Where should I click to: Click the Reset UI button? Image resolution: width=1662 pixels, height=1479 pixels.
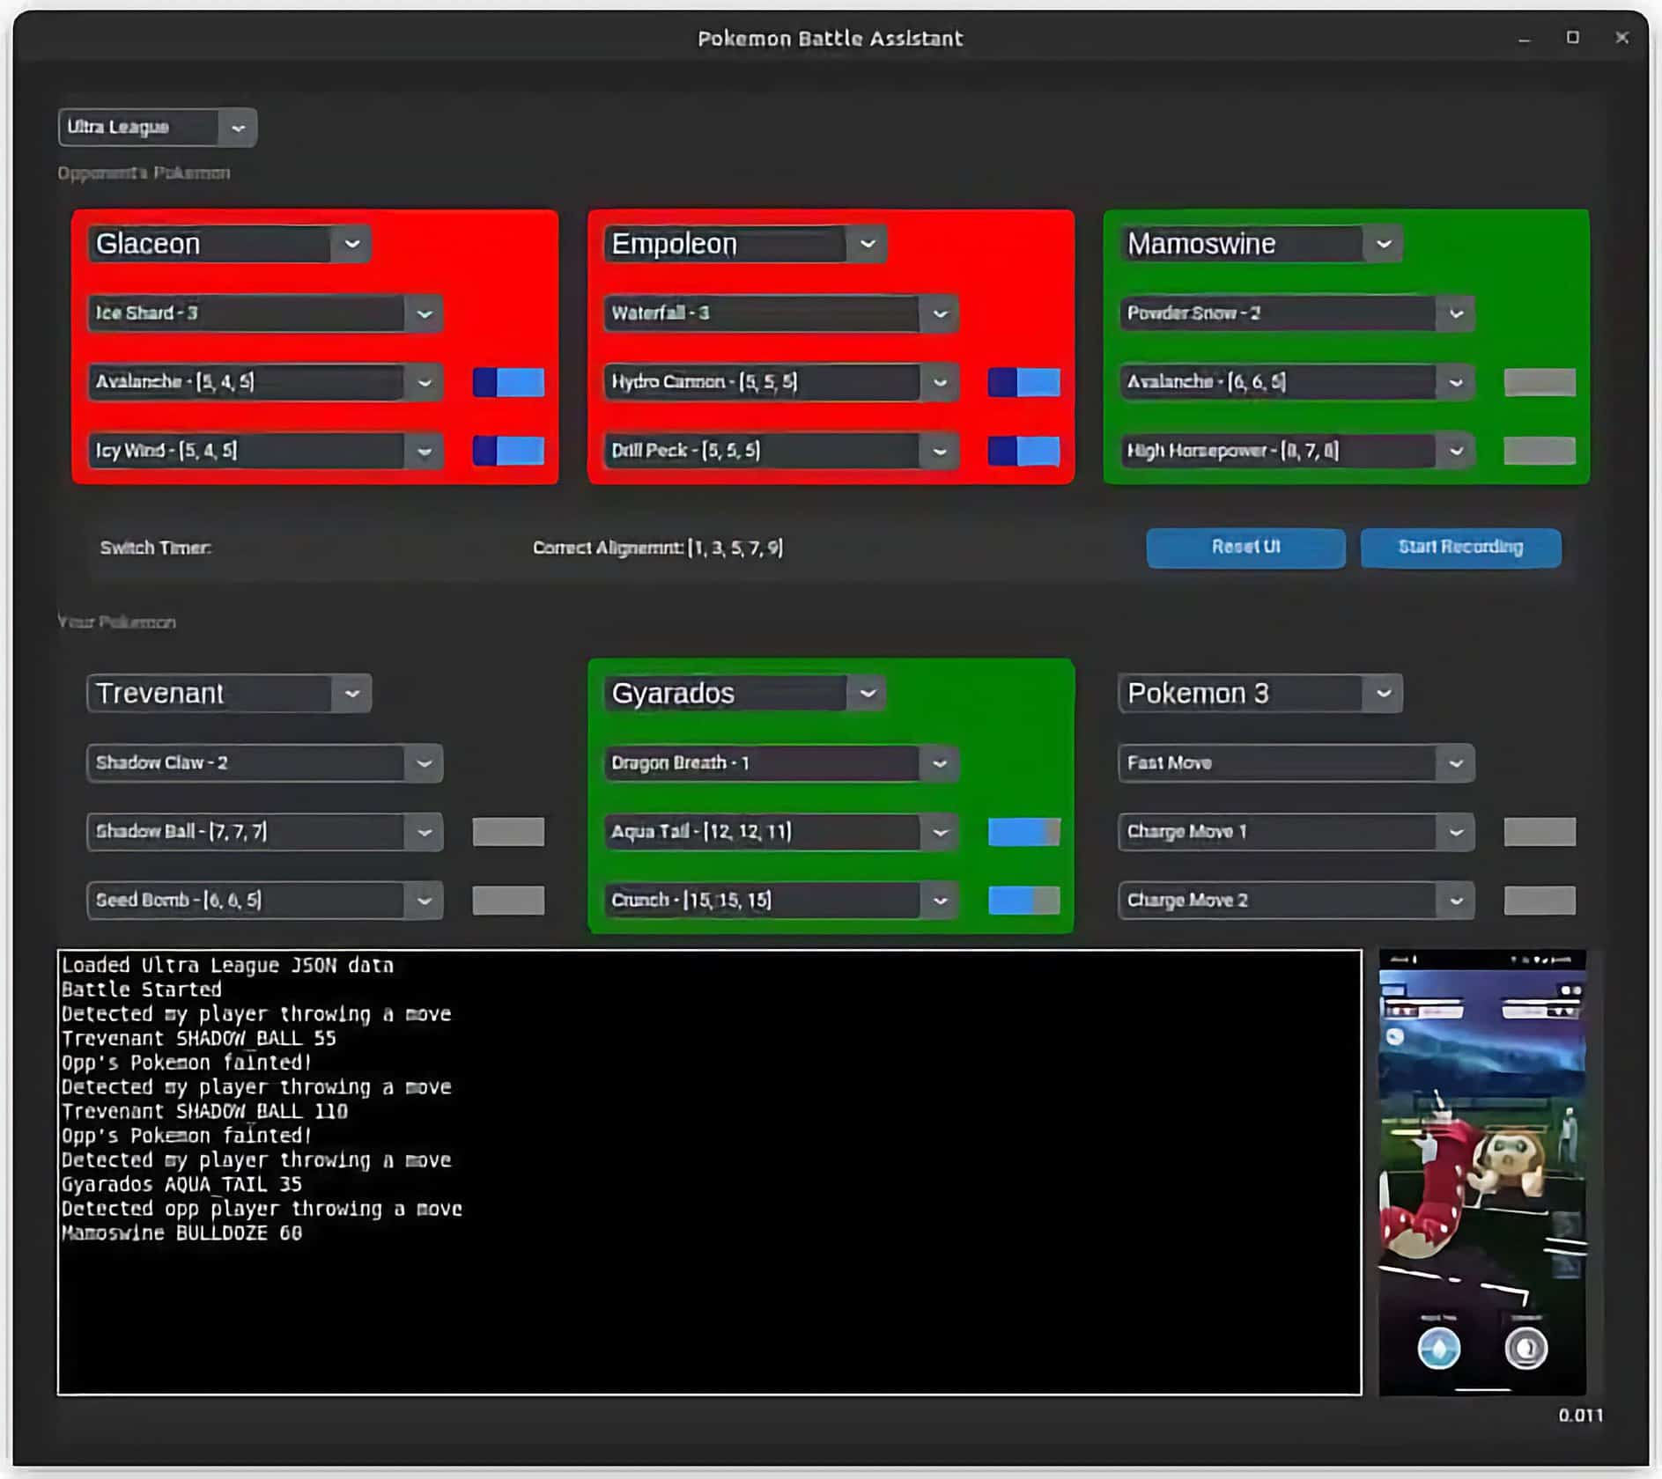pyautogui.click(x=1245, y=548)
